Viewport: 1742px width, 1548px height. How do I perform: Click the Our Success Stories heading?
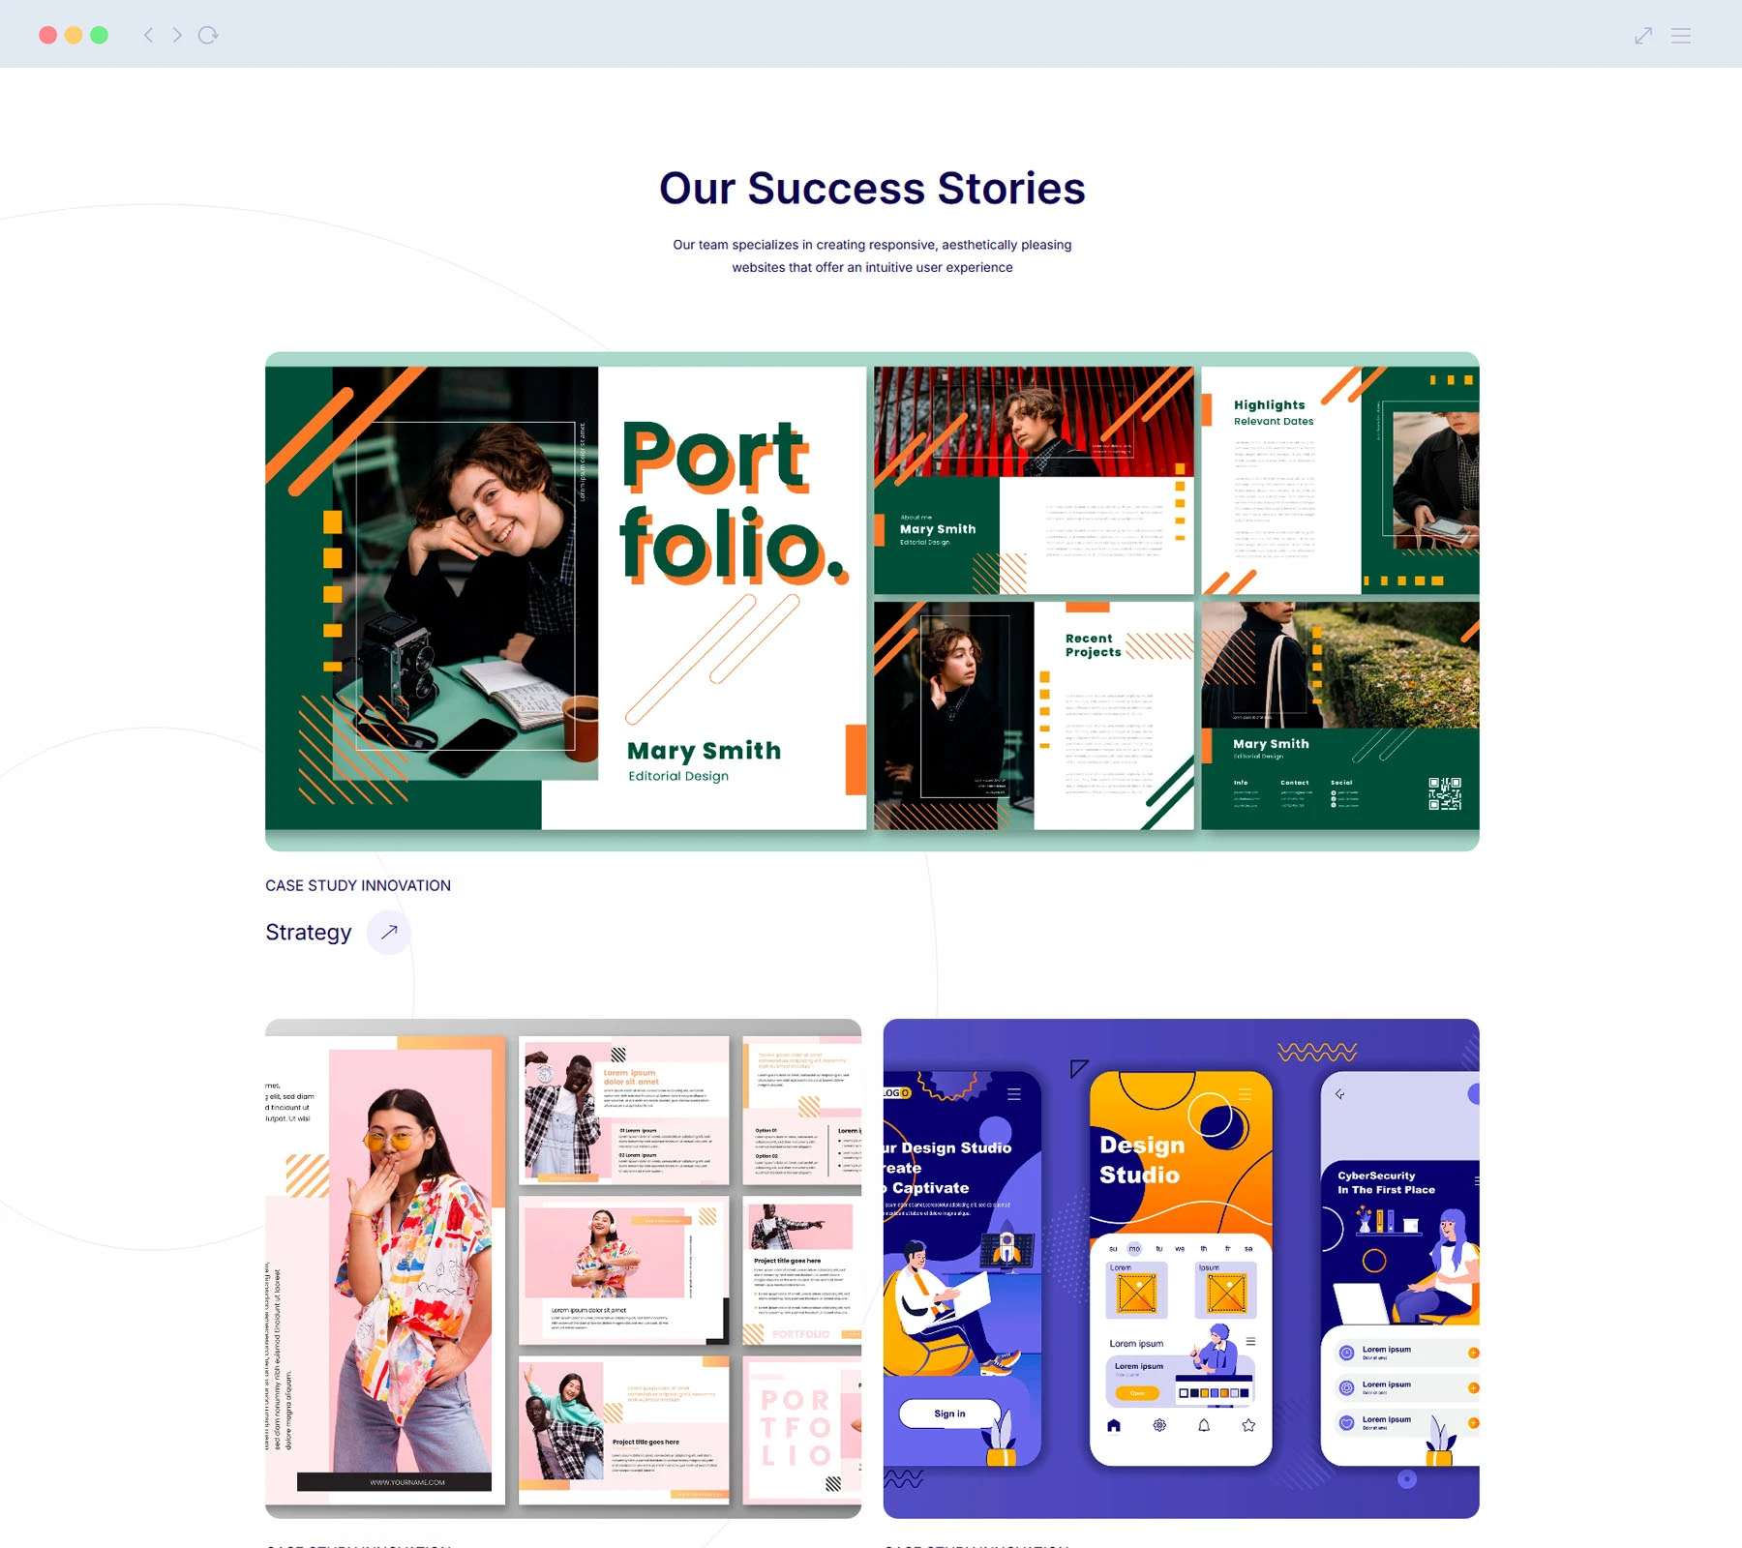872,189
